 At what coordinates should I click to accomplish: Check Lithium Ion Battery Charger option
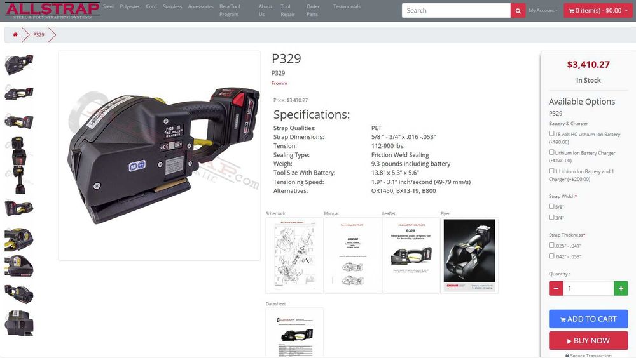pos(551,152)
